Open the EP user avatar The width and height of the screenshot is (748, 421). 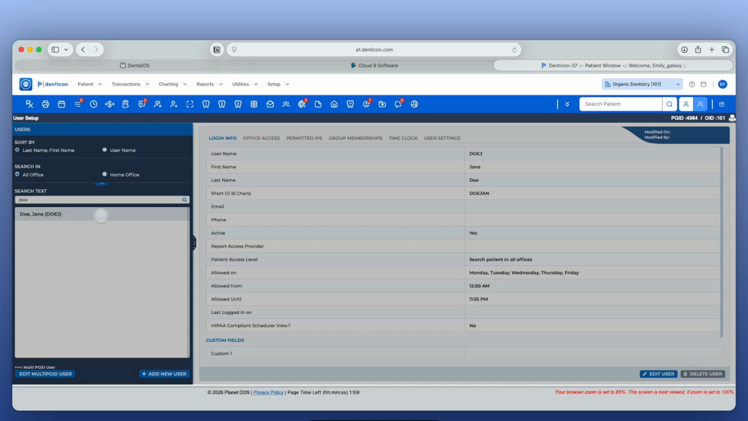tap(722, 84)
